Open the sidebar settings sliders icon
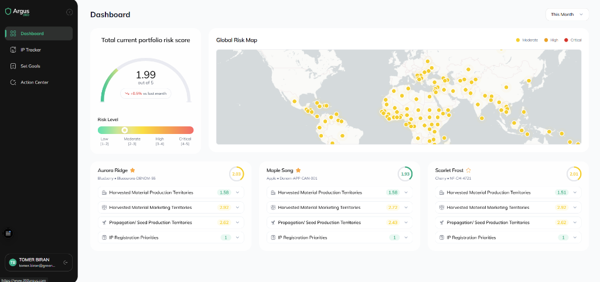The height and width of the screenshot is (282, 600). (x=8, y=233)
